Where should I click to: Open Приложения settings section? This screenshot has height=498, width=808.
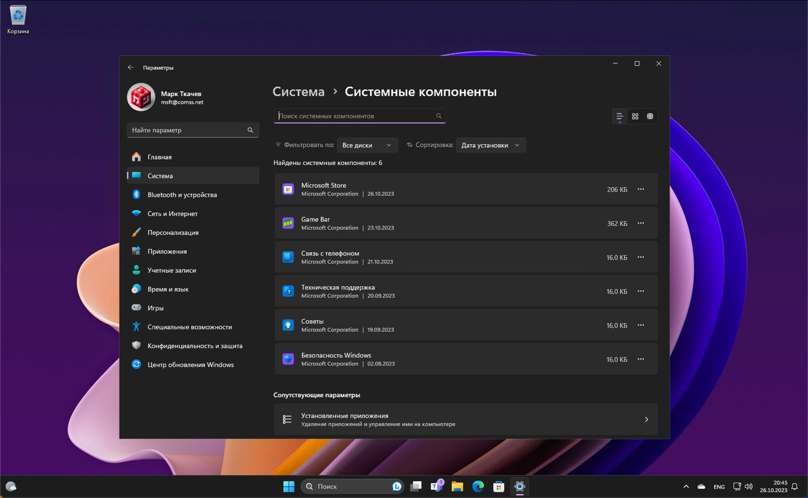(193, 251)
